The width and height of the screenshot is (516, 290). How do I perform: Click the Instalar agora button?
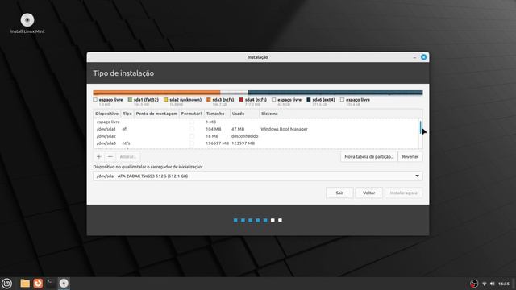pyautogui.click(x=403, y=193)
